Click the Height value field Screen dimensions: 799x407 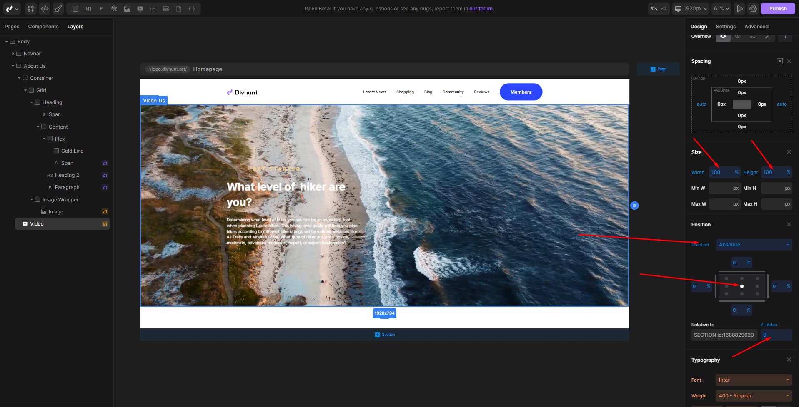[776, 172]
